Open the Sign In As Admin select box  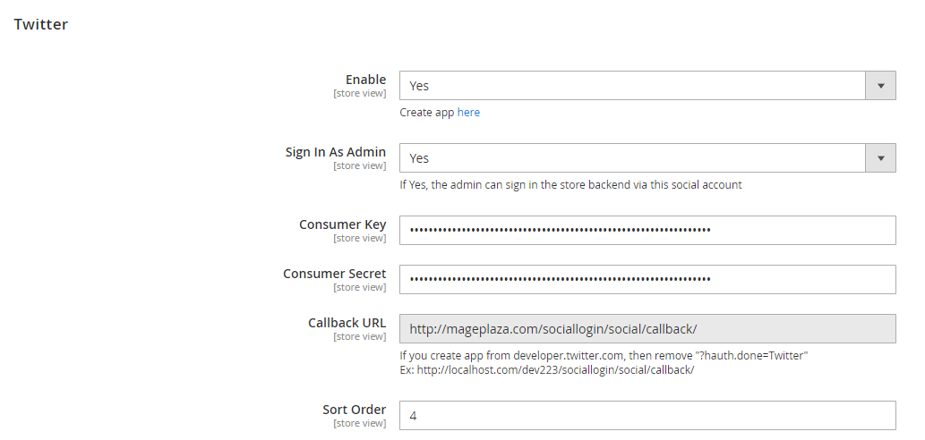(632, 158)
